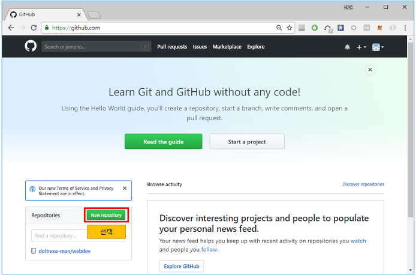Open Issues in top navigation
Image resolution: width=416 pixels, height=275 pixels.
[200, 47]
